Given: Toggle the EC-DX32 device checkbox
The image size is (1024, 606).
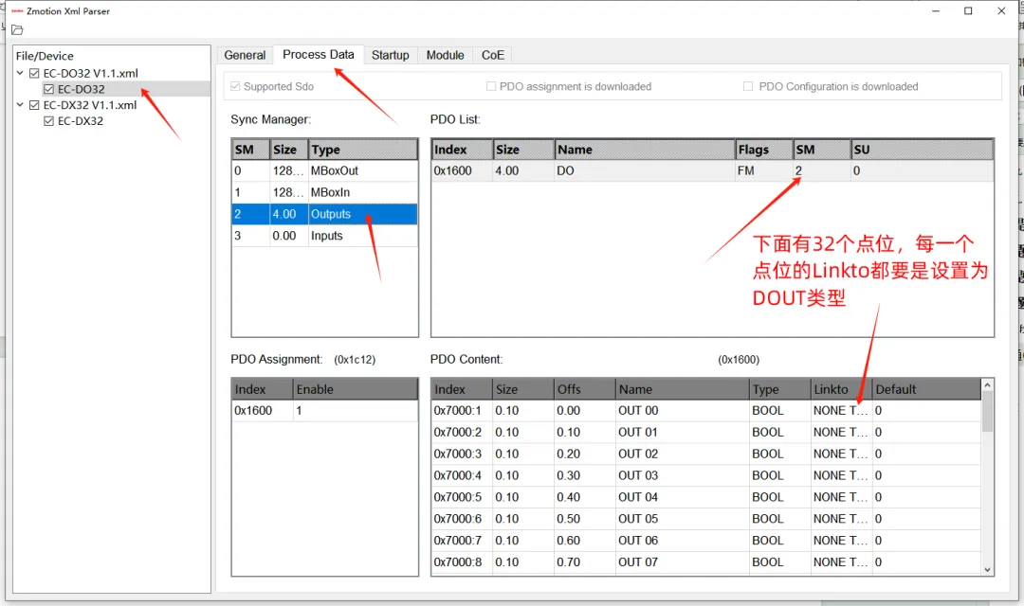Looking at the screenshot, I should coord(48,120).
